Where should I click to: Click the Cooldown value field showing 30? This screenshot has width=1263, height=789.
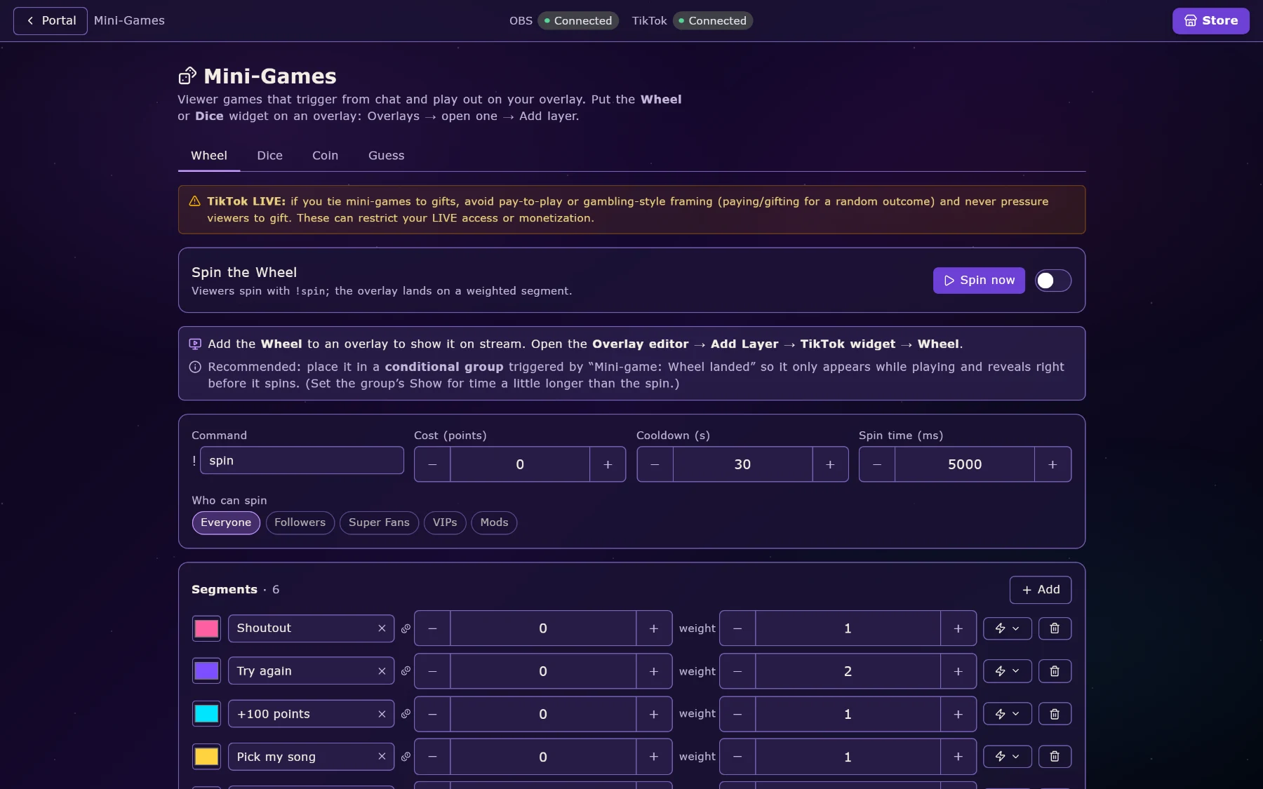742,464
